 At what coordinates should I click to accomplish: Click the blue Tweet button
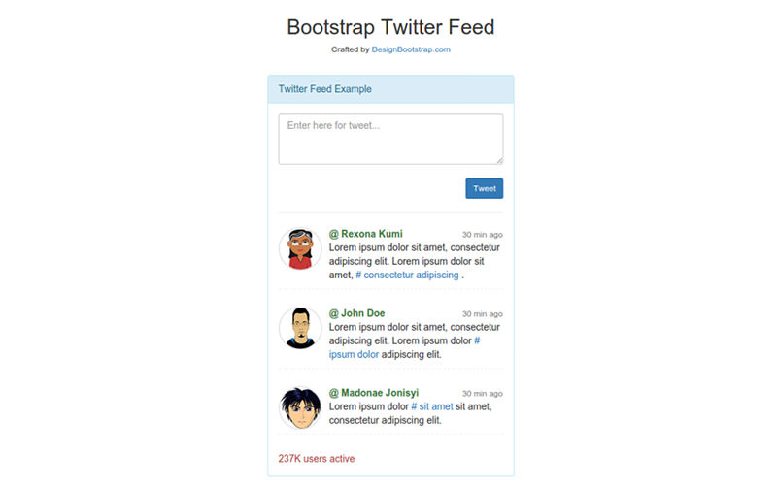click(484, 188)
